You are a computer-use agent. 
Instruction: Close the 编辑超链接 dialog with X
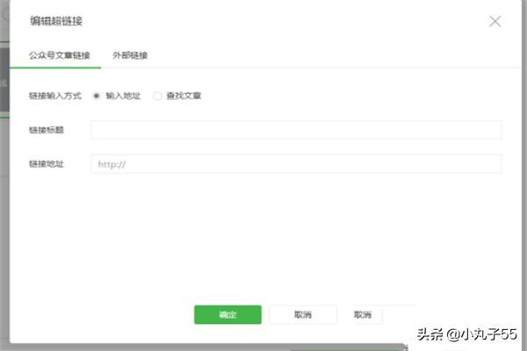(x=495, y=21)
